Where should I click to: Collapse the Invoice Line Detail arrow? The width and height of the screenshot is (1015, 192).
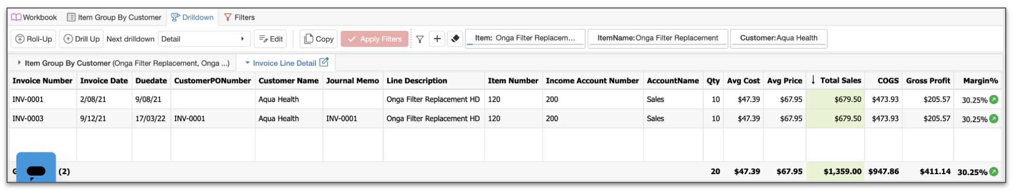[x=247, y=63]
